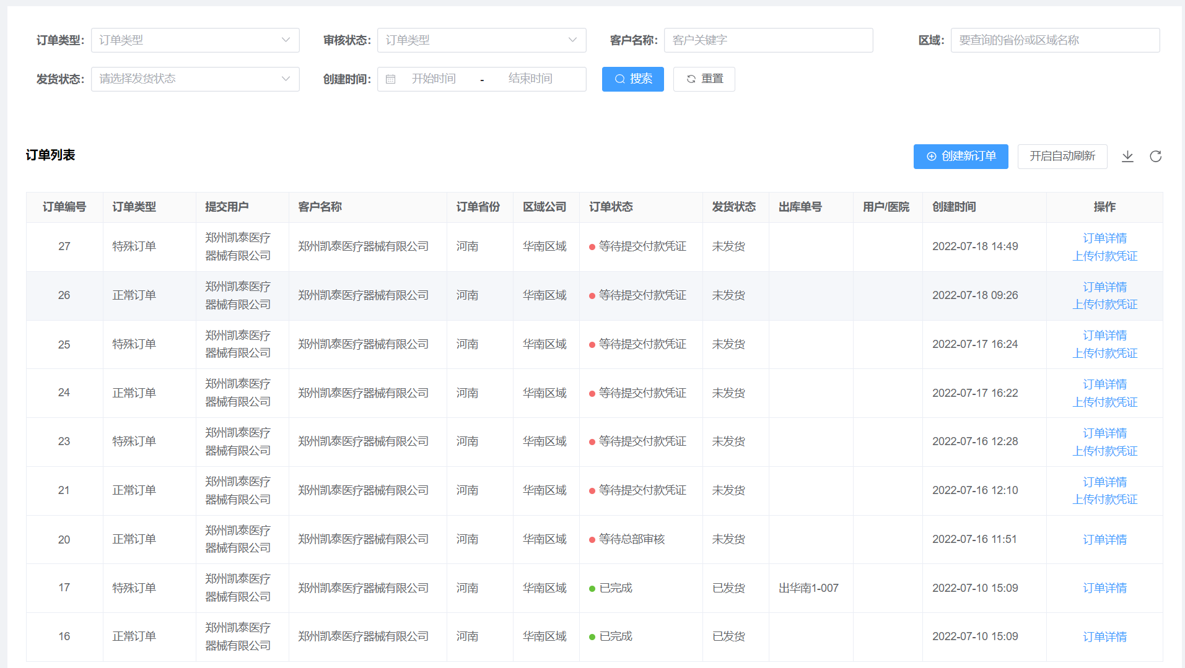This screenshot has width=1185, height=668.
Task: Click 等待提交付款凭证 status for order 21
Action: coord(642,490)
